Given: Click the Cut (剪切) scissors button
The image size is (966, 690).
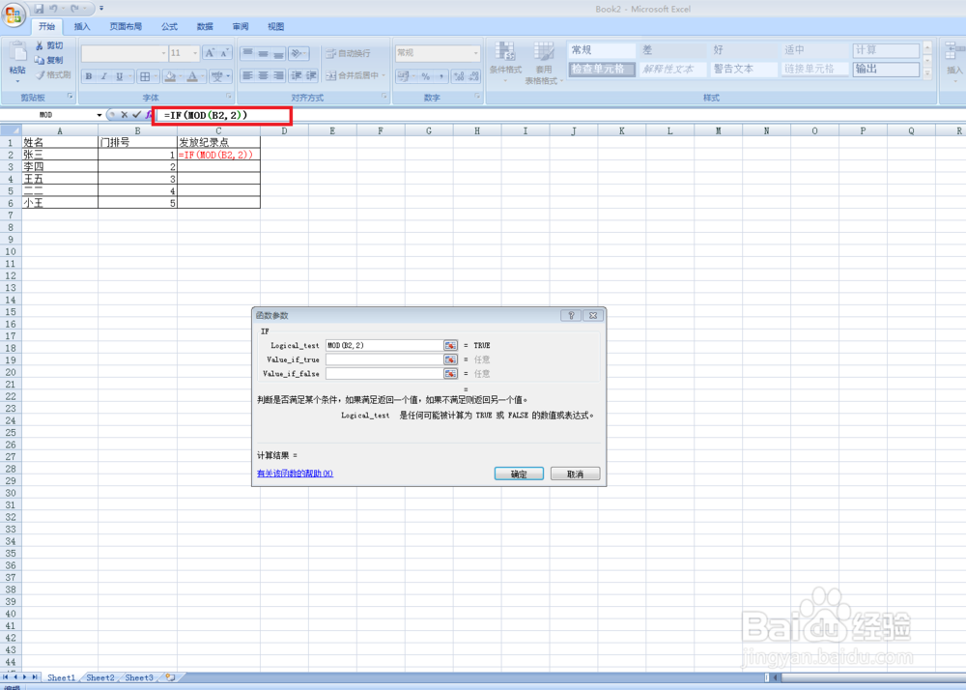Looking at the screenshot, I should click(49, 45).
